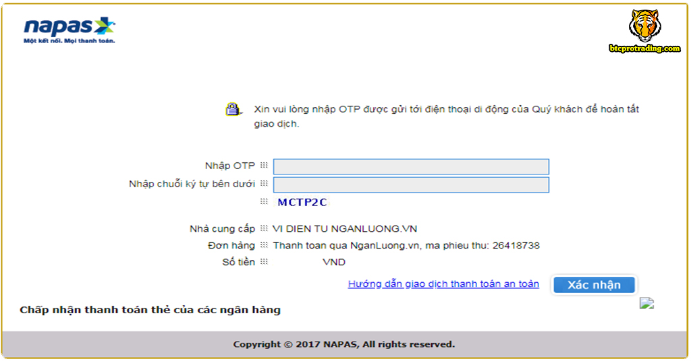Click the MCTP2C captcha image
The height and width of the screenshot is (361, 691).
click(x=302, y=202)
